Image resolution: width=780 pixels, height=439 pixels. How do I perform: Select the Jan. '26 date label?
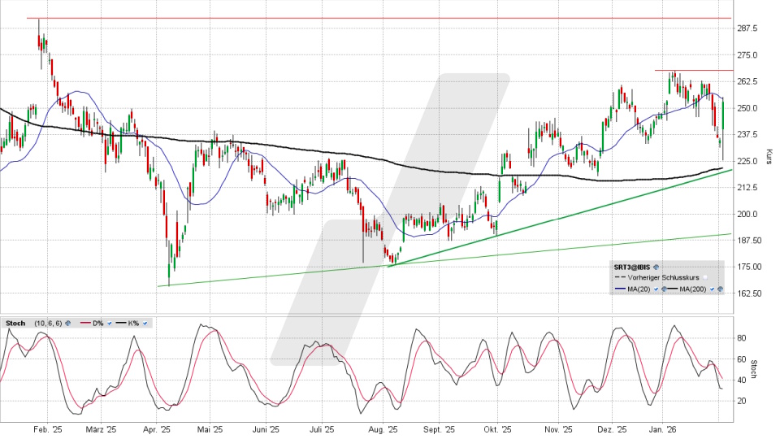[x=665, y=428]
